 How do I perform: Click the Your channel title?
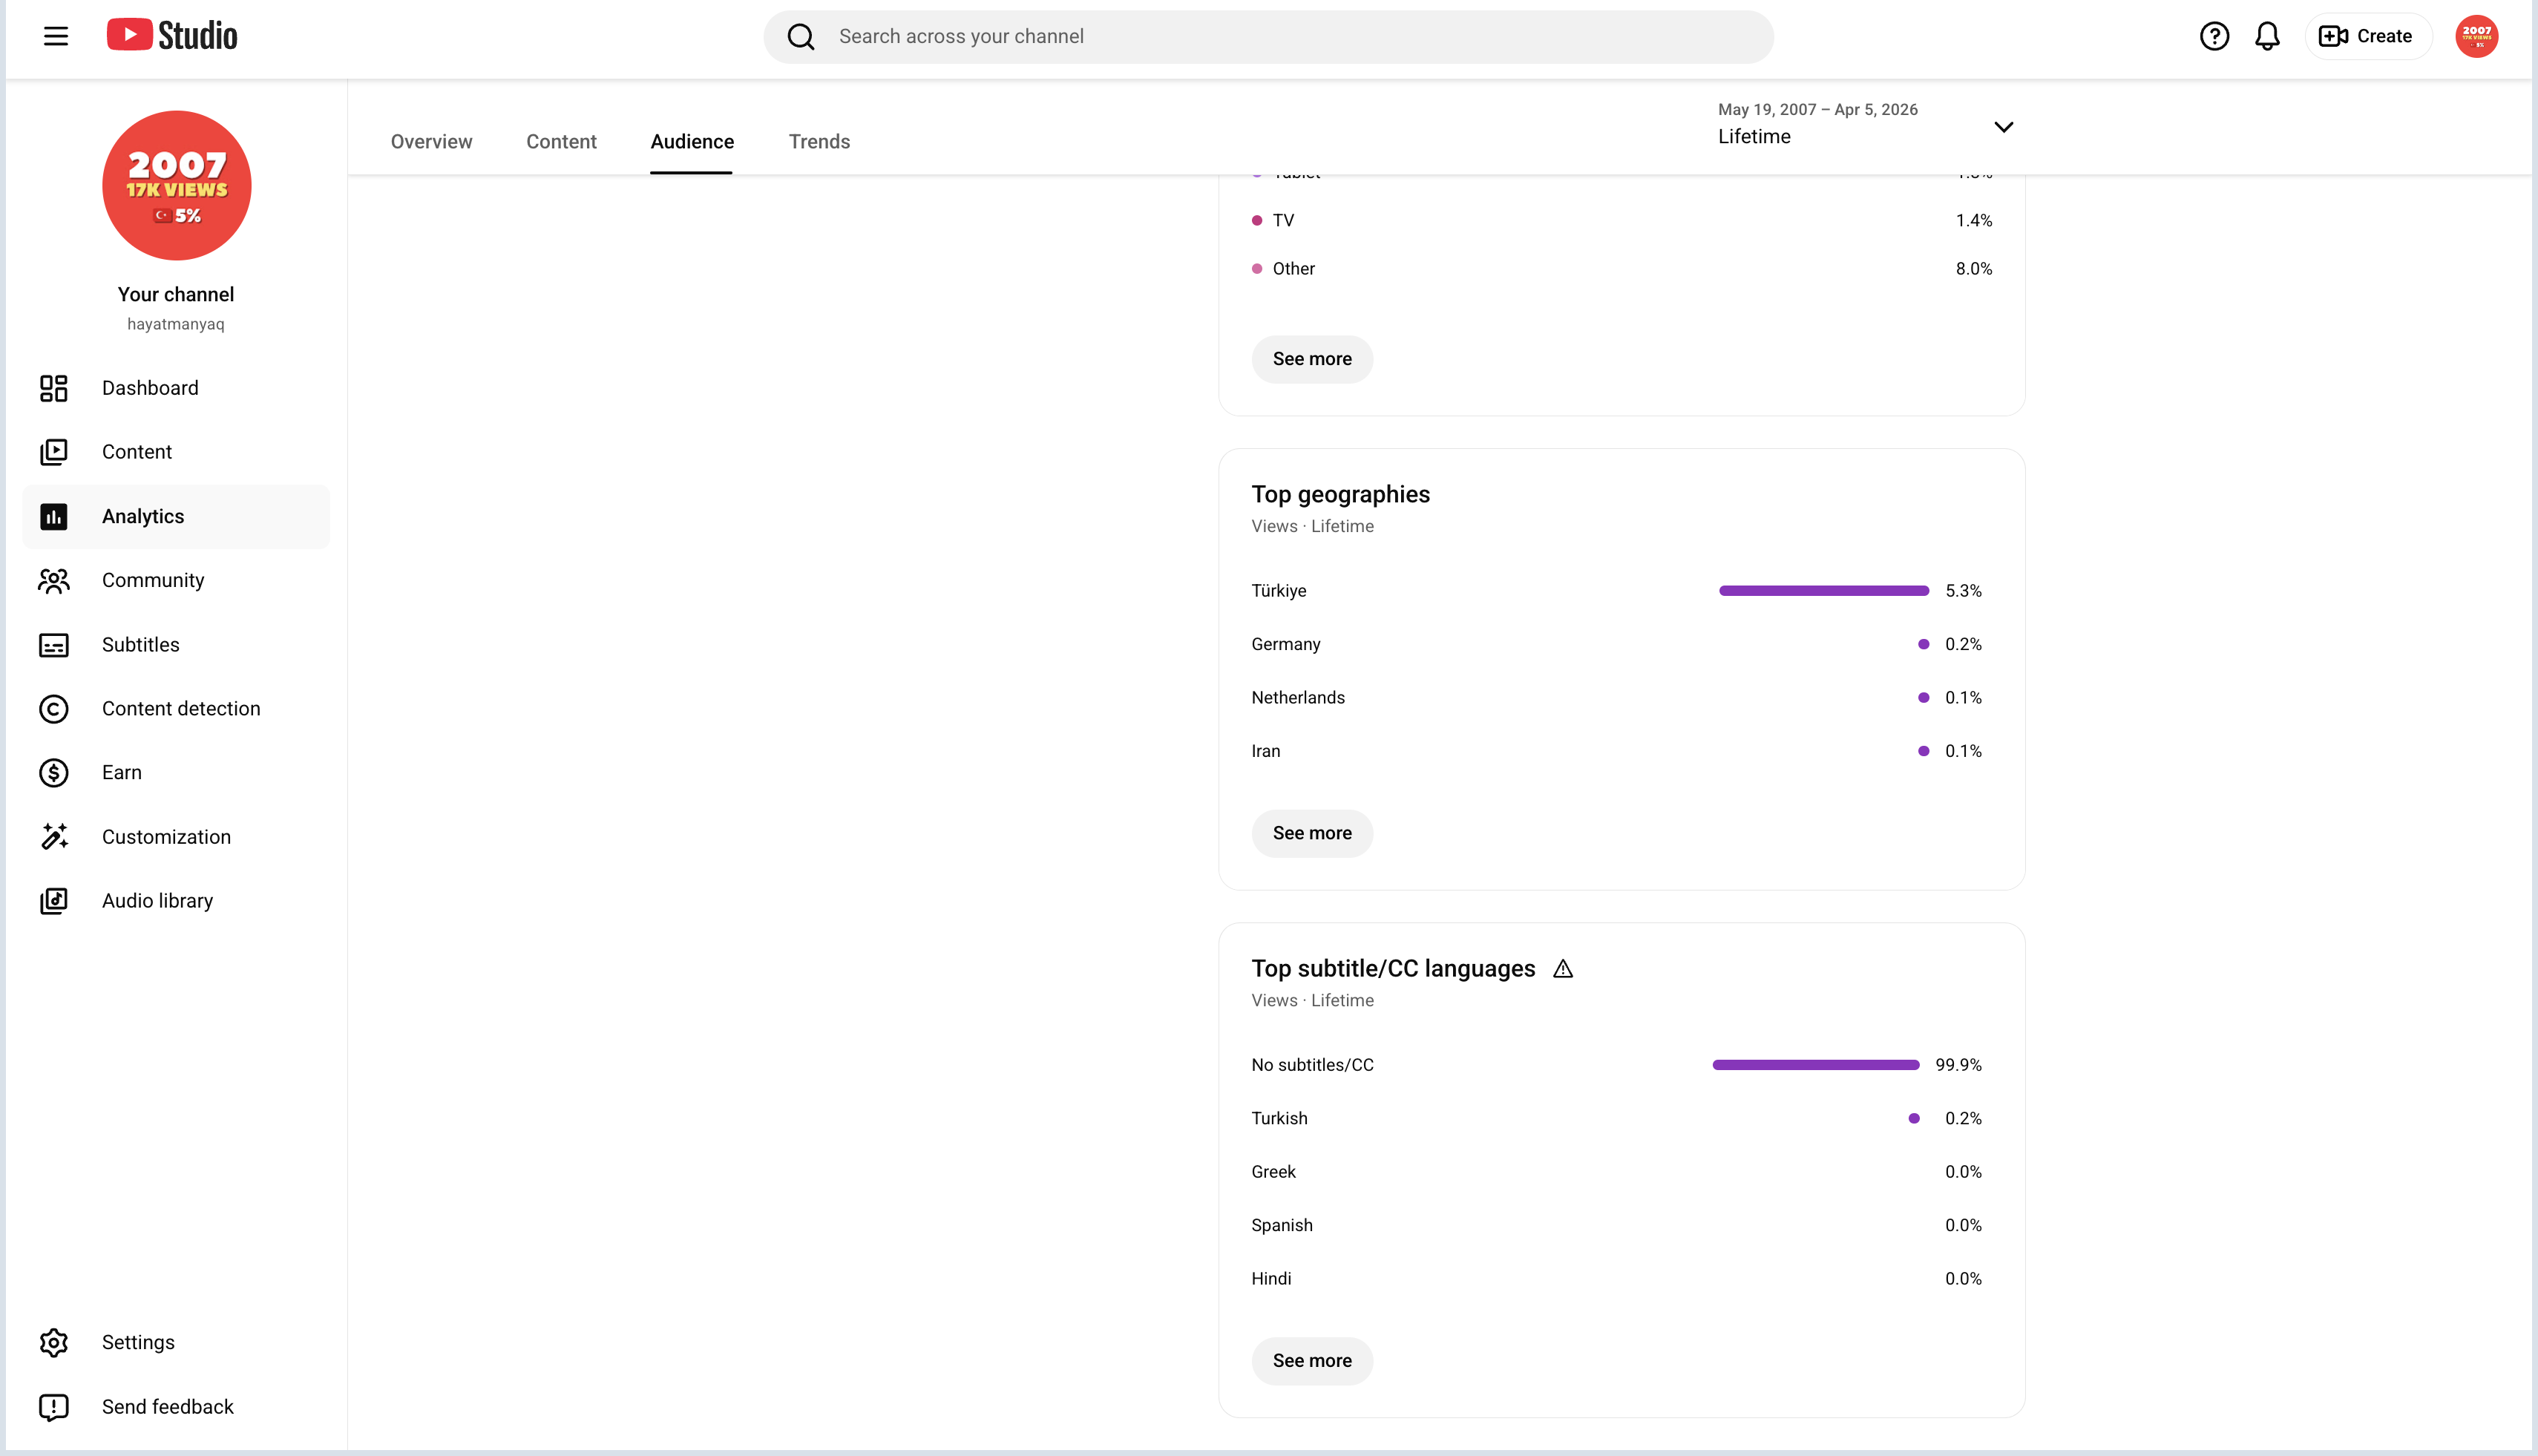point(176,294)
